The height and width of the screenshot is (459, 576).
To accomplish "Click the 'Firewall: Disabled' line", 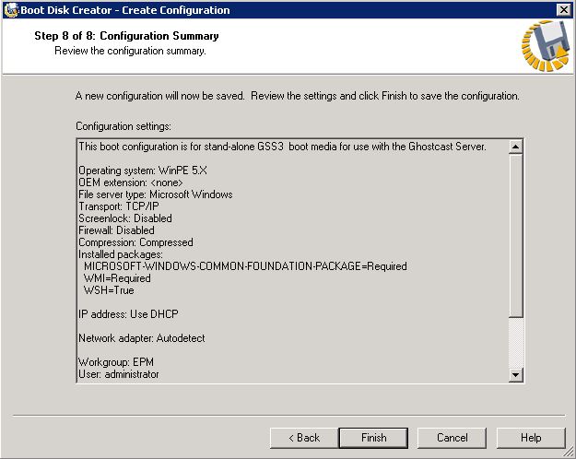I will click(x=116, y=230).
